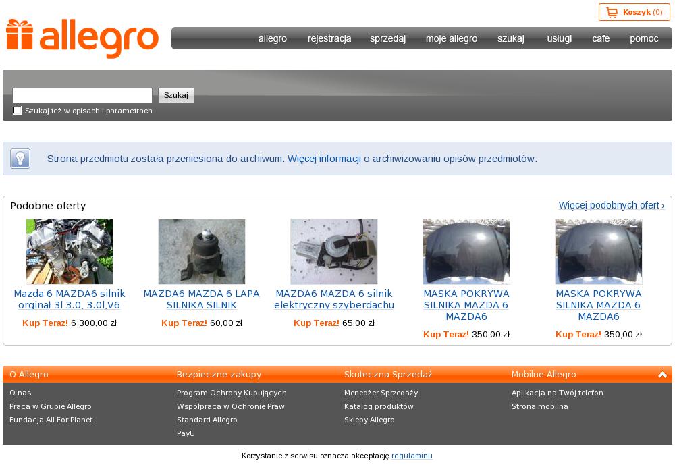Open the hood photo of the last offer

point(598,252)
